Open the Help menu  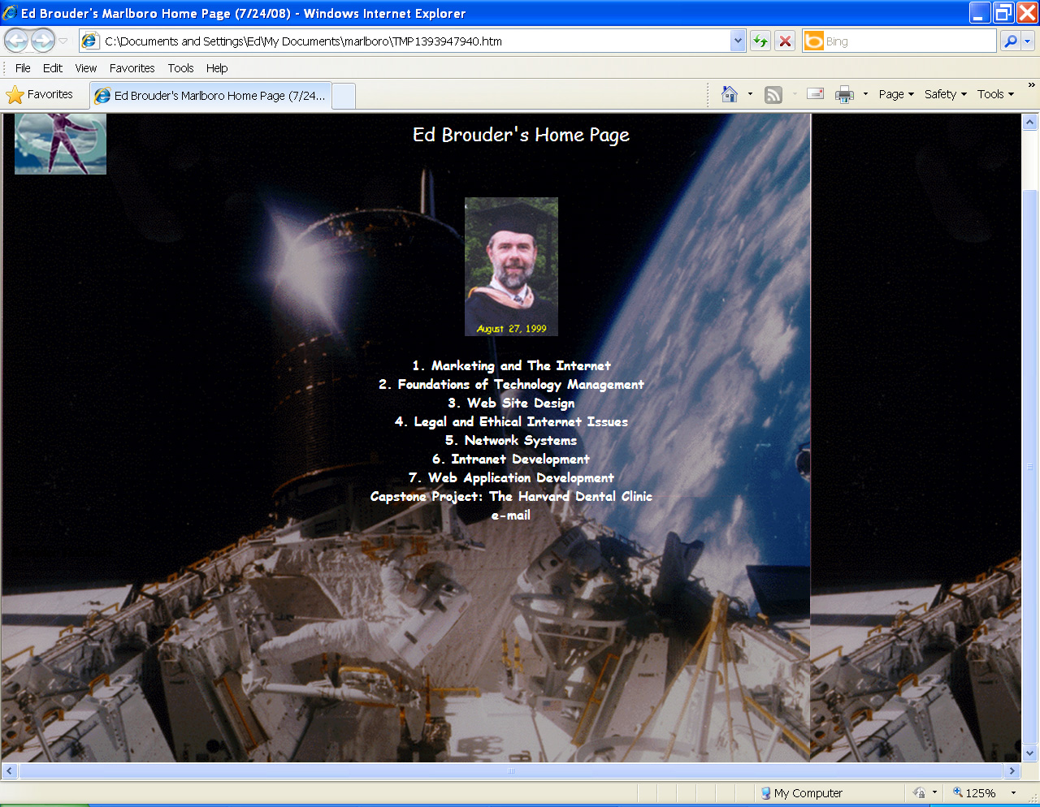coord(216,68)
